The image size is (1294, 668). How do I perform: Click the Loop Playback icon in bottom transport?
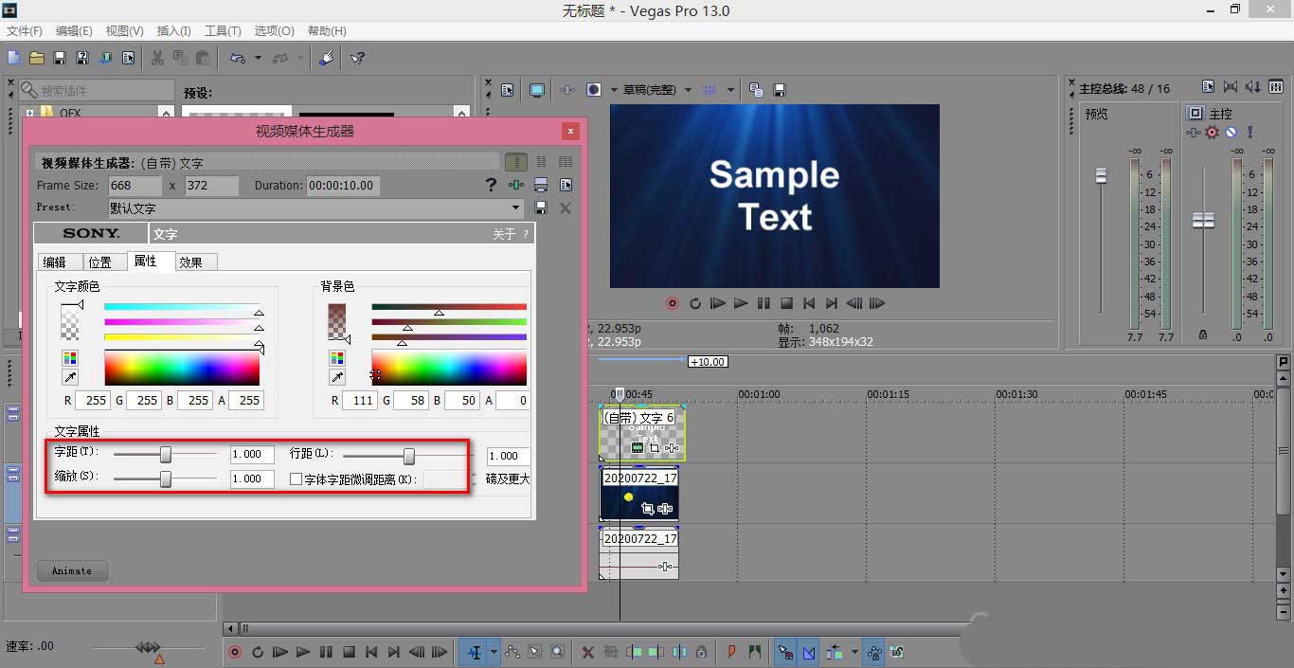[x=257, y=652]
